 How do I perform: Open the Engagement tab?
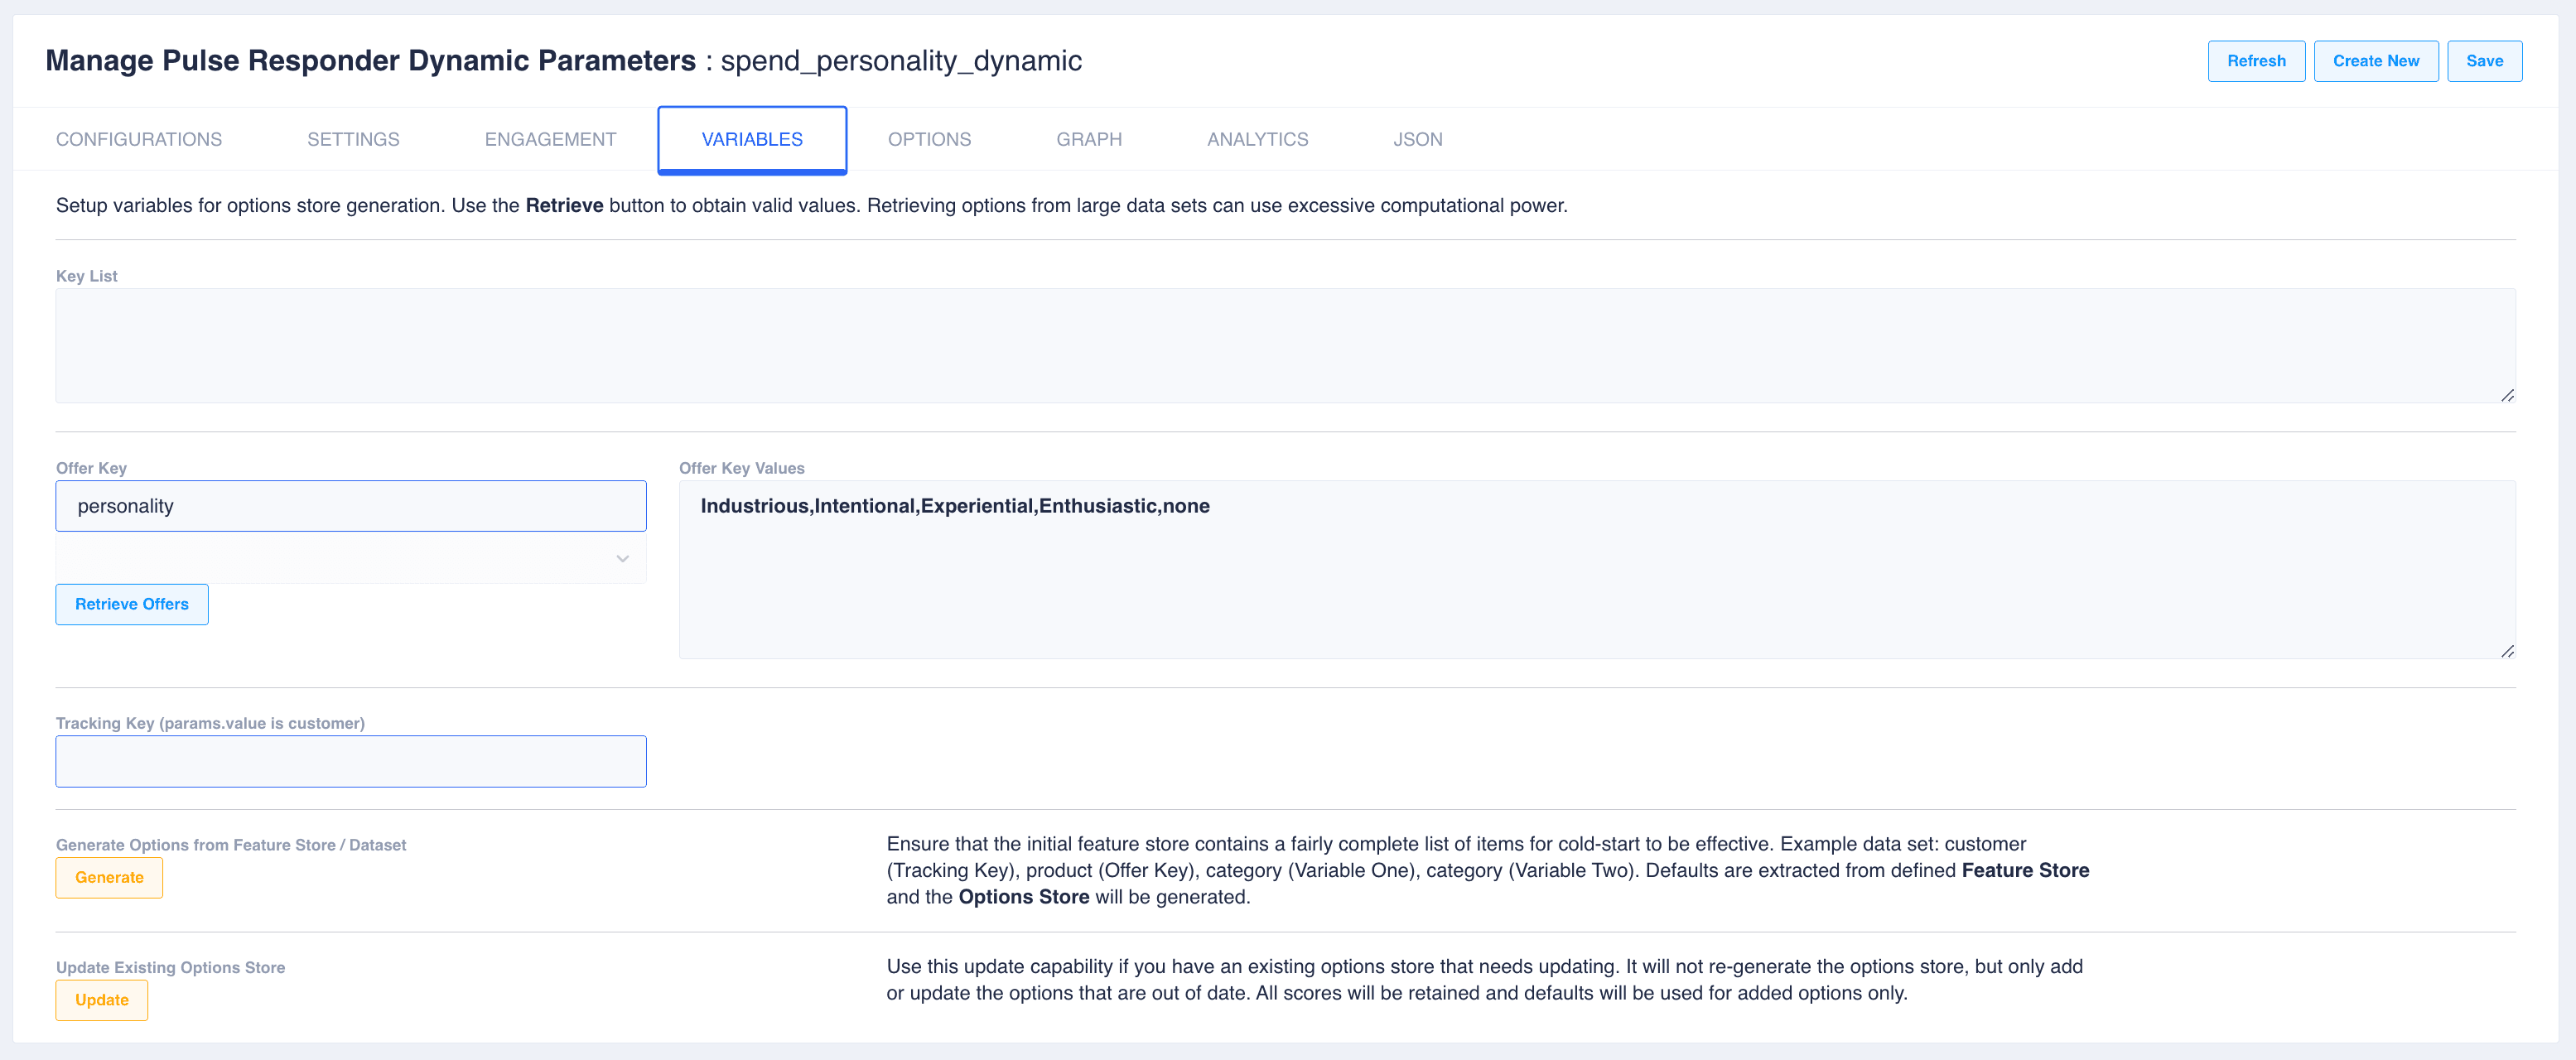pyautogui.click(x=550, y=139)
